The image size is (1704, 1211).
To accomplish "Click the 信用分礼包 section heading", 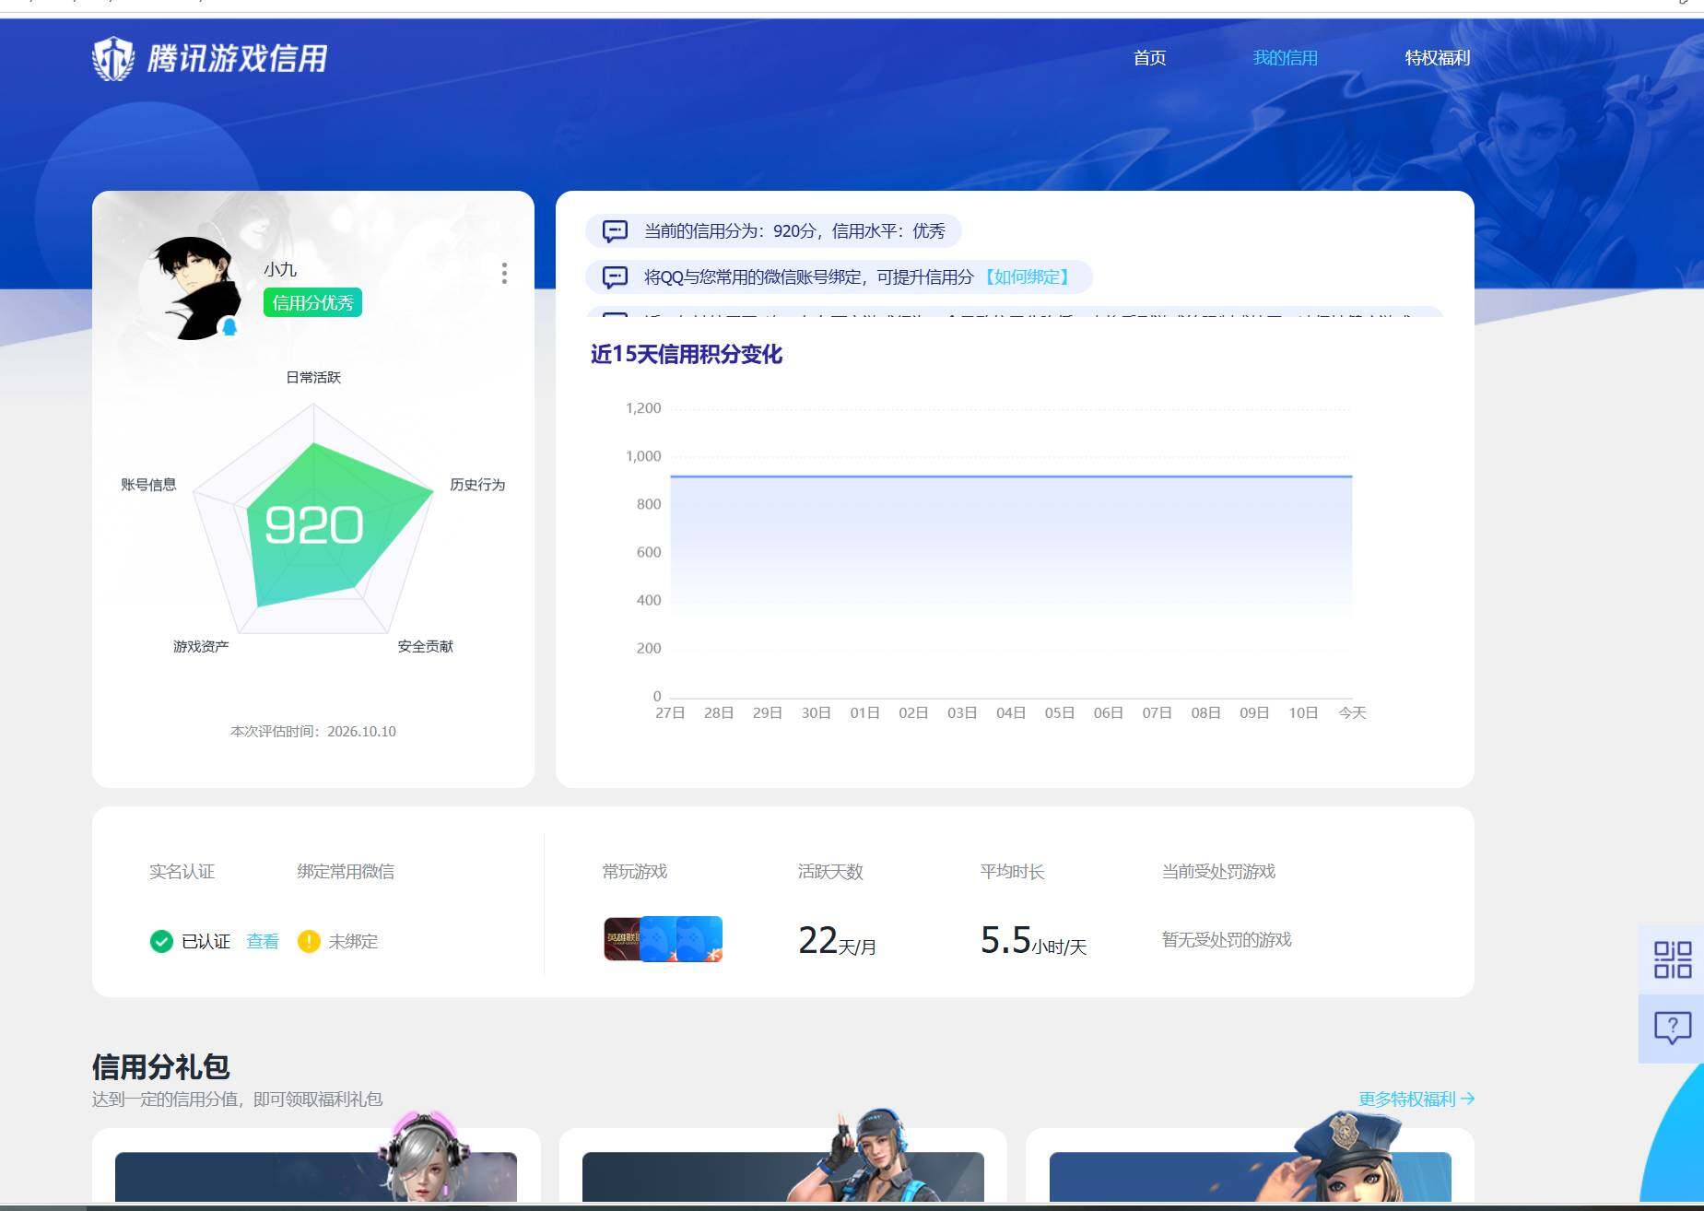I will (x=161, y=1066).
